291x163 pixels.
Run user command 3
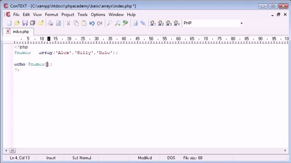169,23
